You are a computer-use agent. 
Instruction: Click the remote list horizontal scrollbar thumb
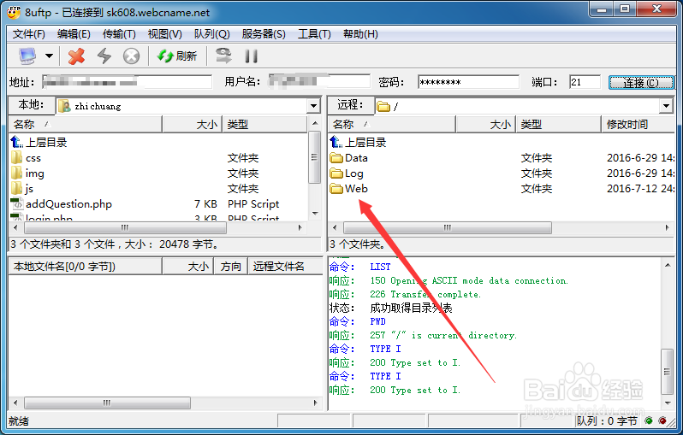point(448,227)
